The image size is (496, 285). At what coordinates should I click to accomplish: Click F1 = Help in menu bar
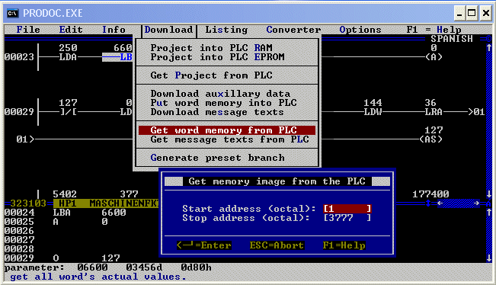434,30
